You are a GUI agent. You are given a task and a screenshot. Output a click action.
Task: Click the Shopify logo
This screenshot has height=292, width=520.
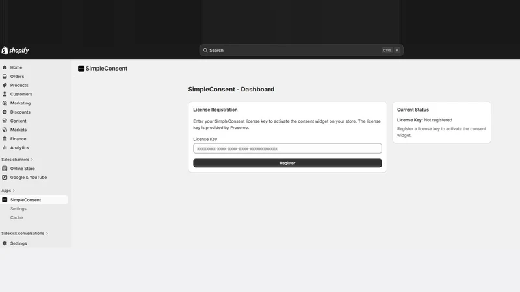pyautogui.click(x=15, y=51)
